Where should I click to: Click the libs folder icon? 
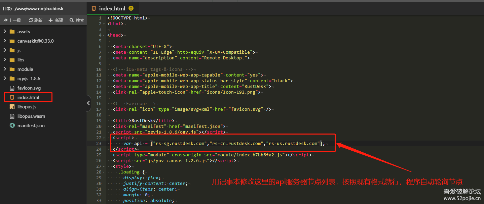coord(12,60)
